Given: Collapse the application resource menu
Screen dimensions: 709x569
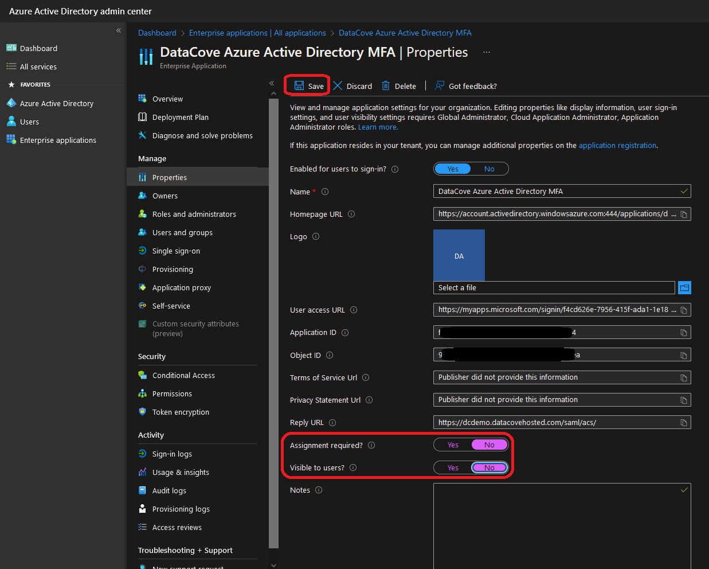Looking at the screenshot, I should point(272,83).
